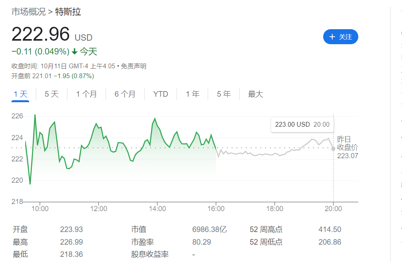Viewport: 402px width, 262px height.
Task: Select the 特斯拉 breadcrumb item
Action: [67, 12]
